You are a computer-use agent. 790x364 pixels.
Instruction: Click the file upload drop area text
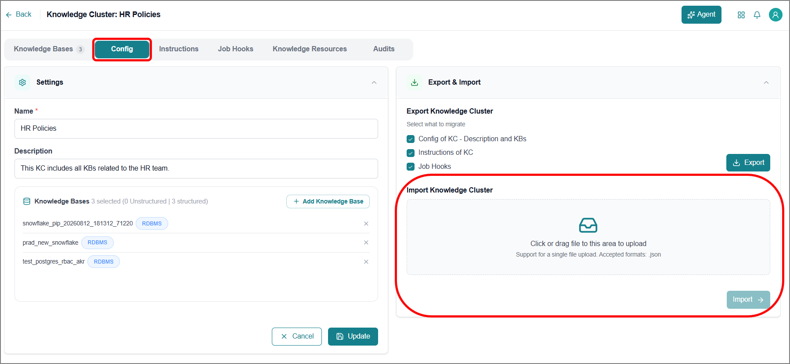tap(588, 244)
